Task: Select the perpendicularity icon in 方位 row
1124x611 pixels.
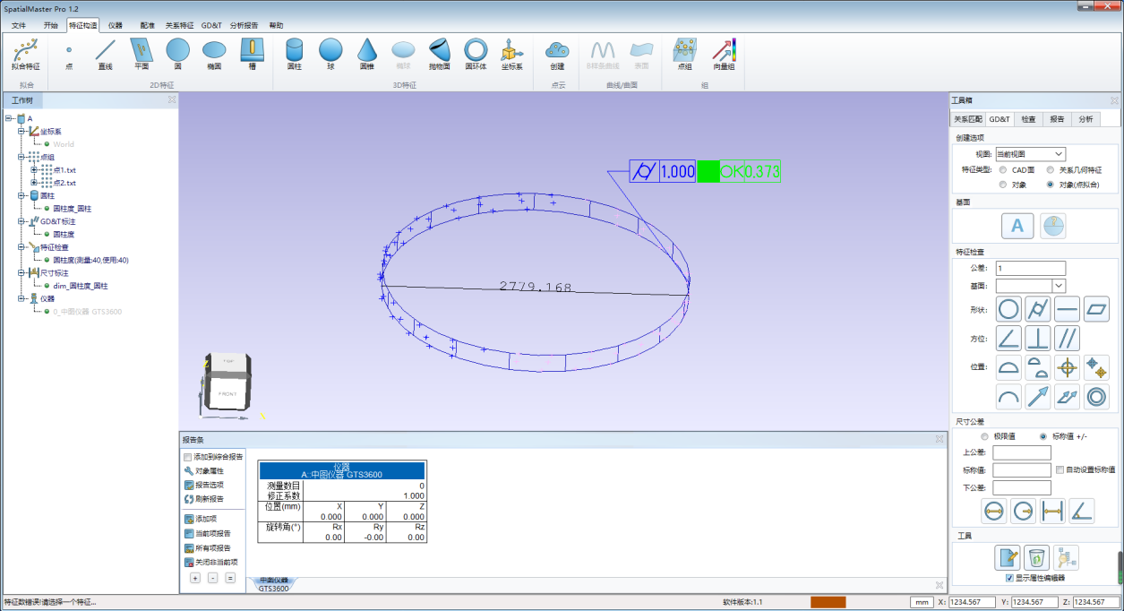Action: 1037,338
